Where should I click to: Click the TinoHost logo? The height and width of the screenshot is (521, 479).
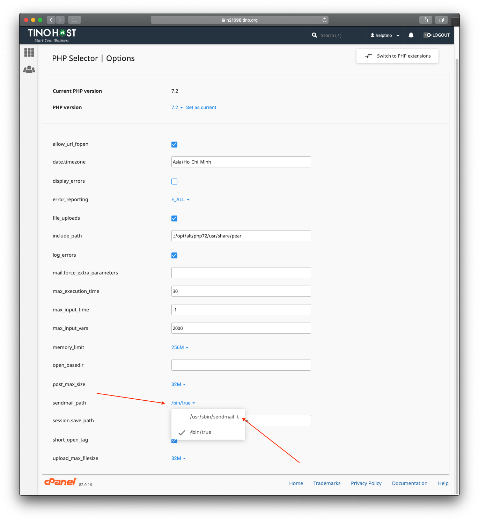[x=52, y=35]
